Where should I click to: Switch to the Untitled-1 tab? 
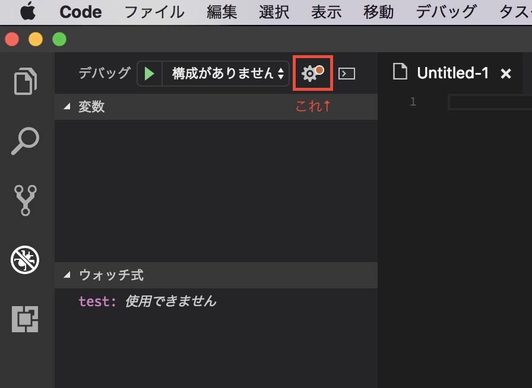[x=452, y=73]
